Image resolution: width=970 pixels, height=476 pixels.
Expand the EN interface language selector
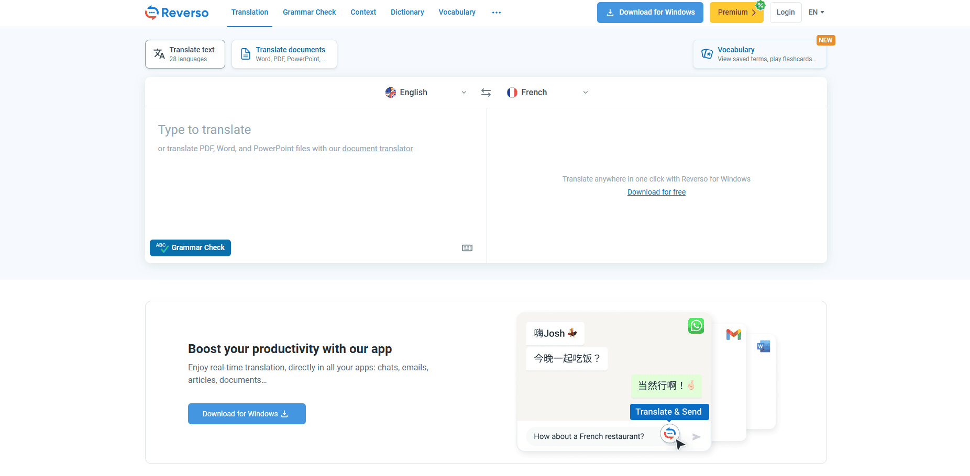click(815, 12)
